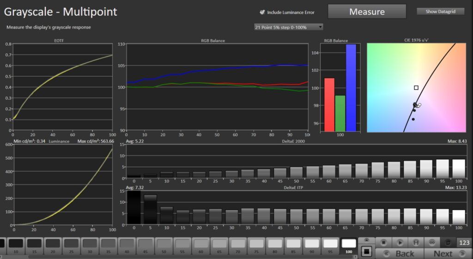Click the up-arrow expander above the black square
This screenshot has width=473, height=259.
[x=366, y=241]
